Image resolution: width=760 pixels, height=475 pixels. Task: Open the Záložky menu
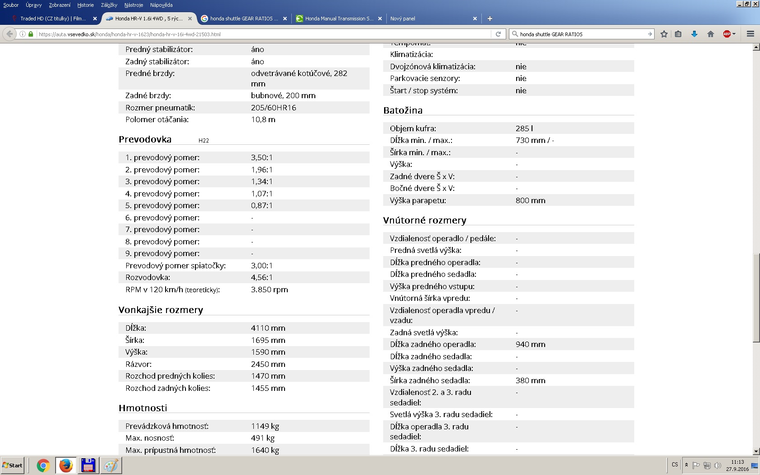pyautogui.click(x=109, y=5)
